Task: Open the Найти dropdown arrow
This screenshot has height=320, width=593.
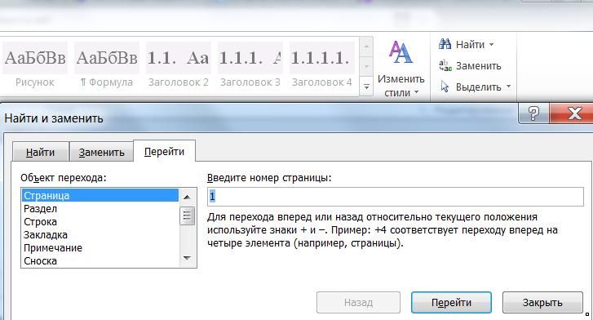Action: 491,45
